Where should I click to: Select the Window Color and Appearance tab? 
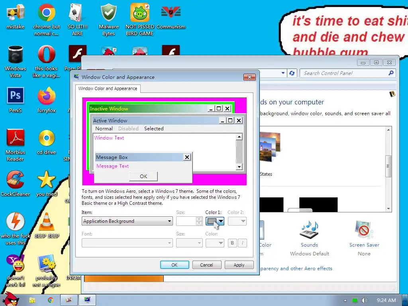point(108,88)
